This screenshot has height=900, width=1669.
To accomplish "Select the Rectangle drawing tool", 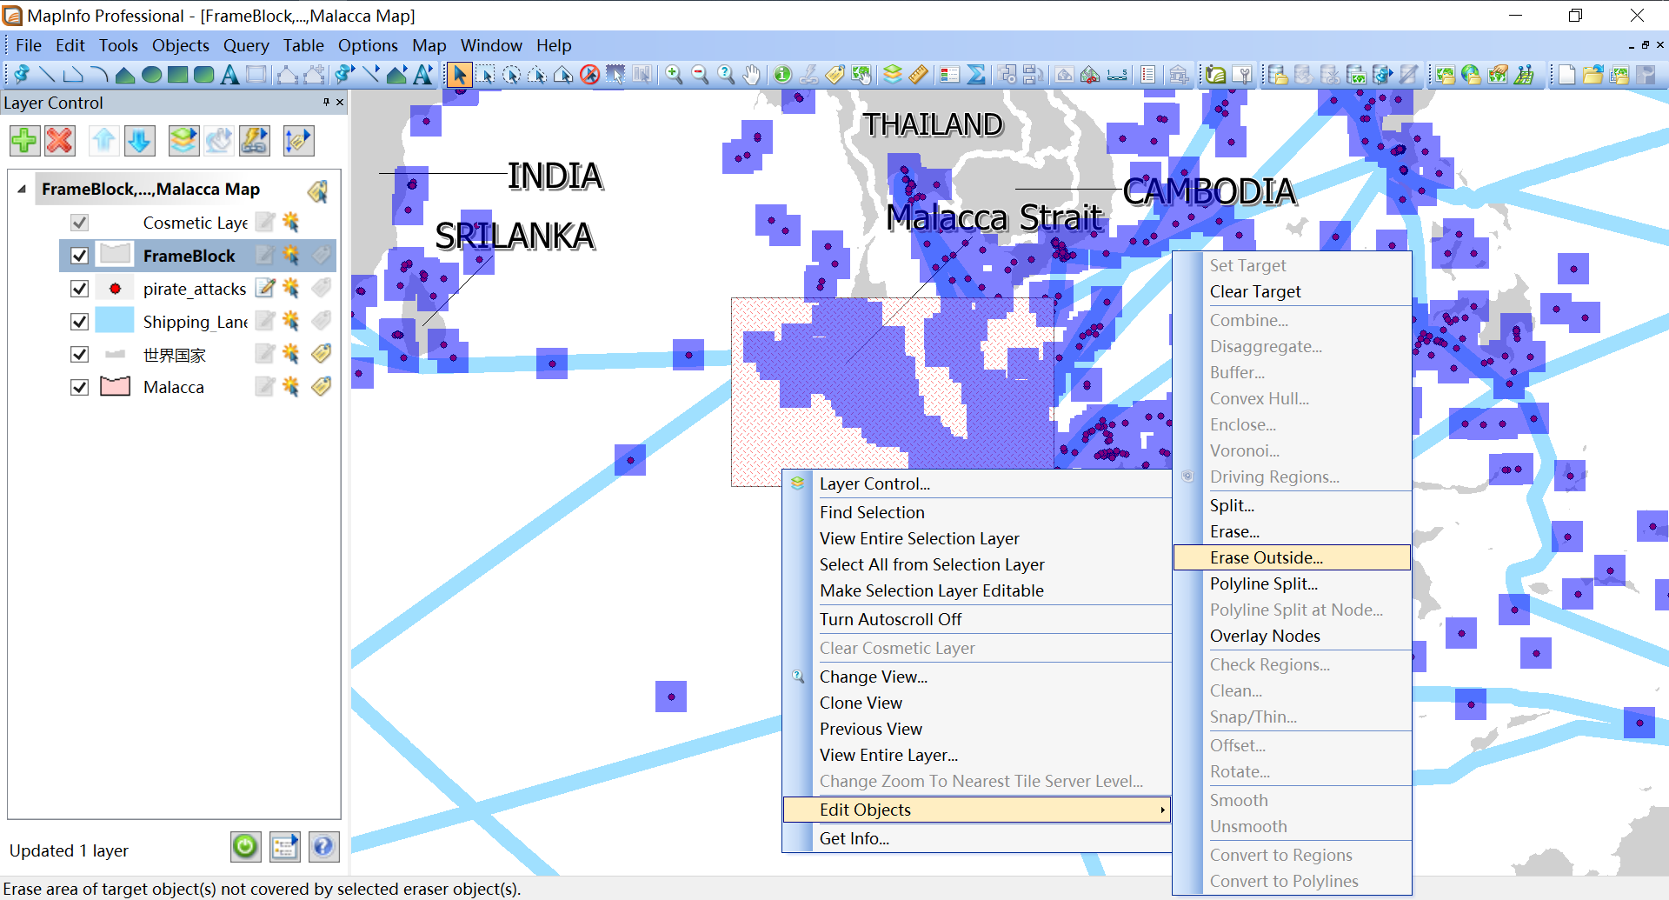I will pyautogui.click(x=177, y=75).
